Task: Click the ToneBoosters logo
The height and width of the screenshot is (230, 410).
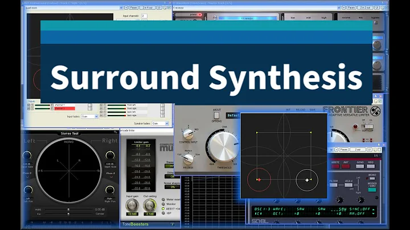Action: click(135, 224)
